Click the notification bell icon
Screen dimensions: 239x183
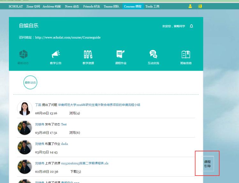[191, 26]
